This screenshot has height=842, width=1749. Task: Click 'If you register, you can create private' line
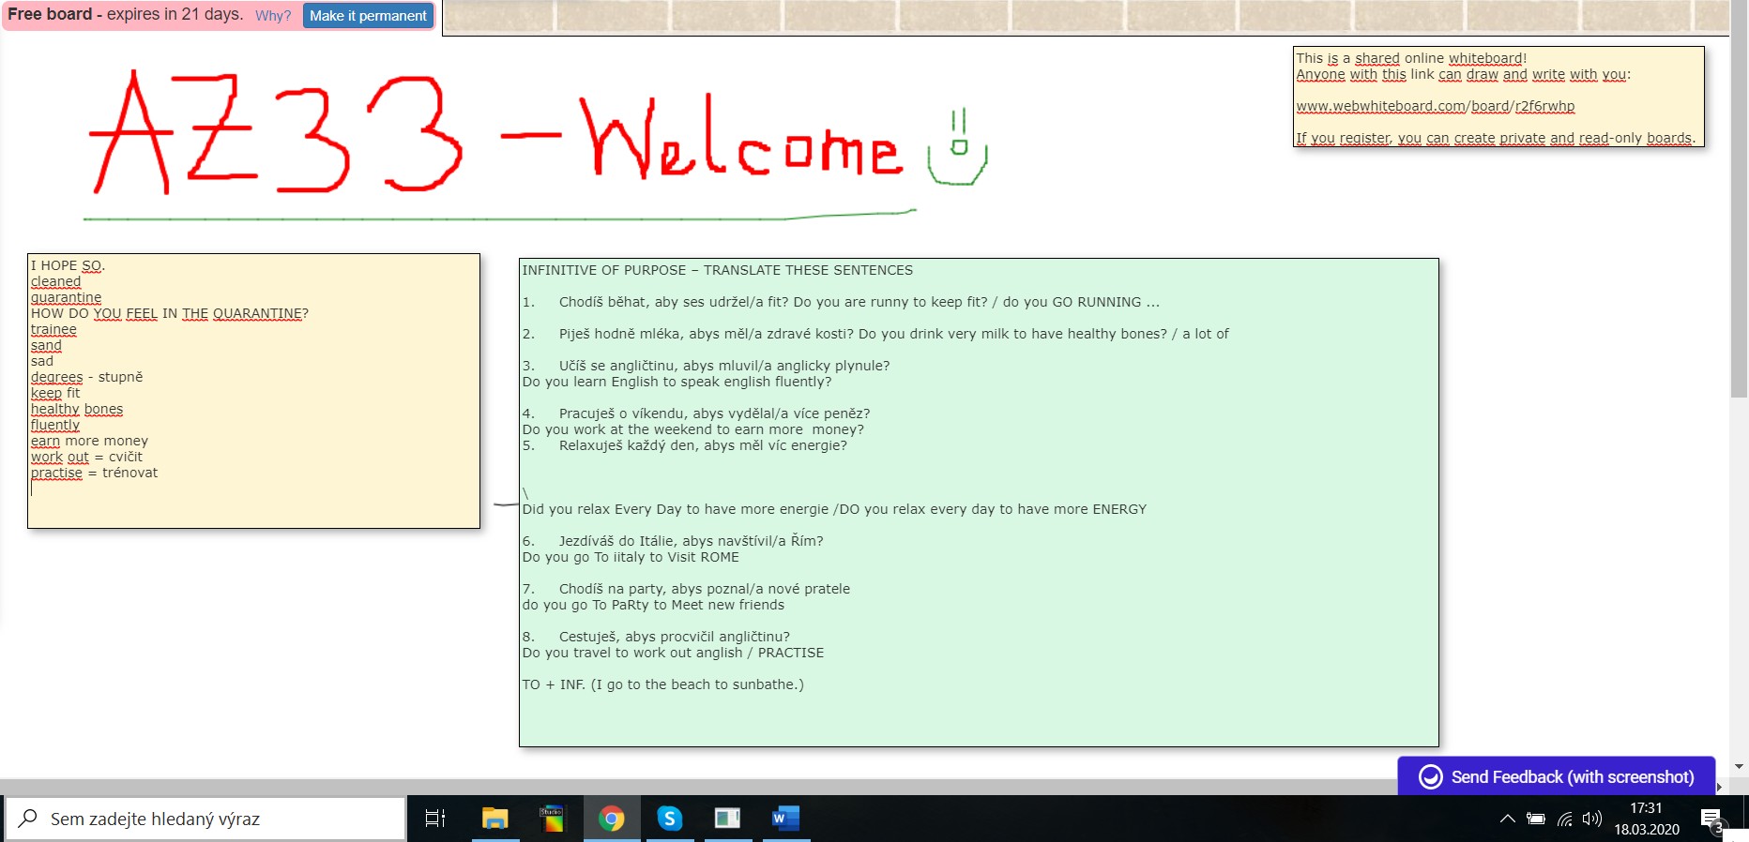click(1496, 138)
